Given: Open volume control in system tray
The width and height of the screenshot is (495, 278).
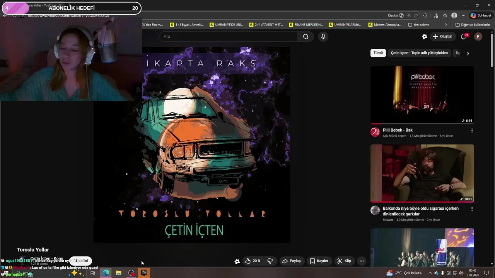Looking at the screenshot, I should (x=461, y=273).
